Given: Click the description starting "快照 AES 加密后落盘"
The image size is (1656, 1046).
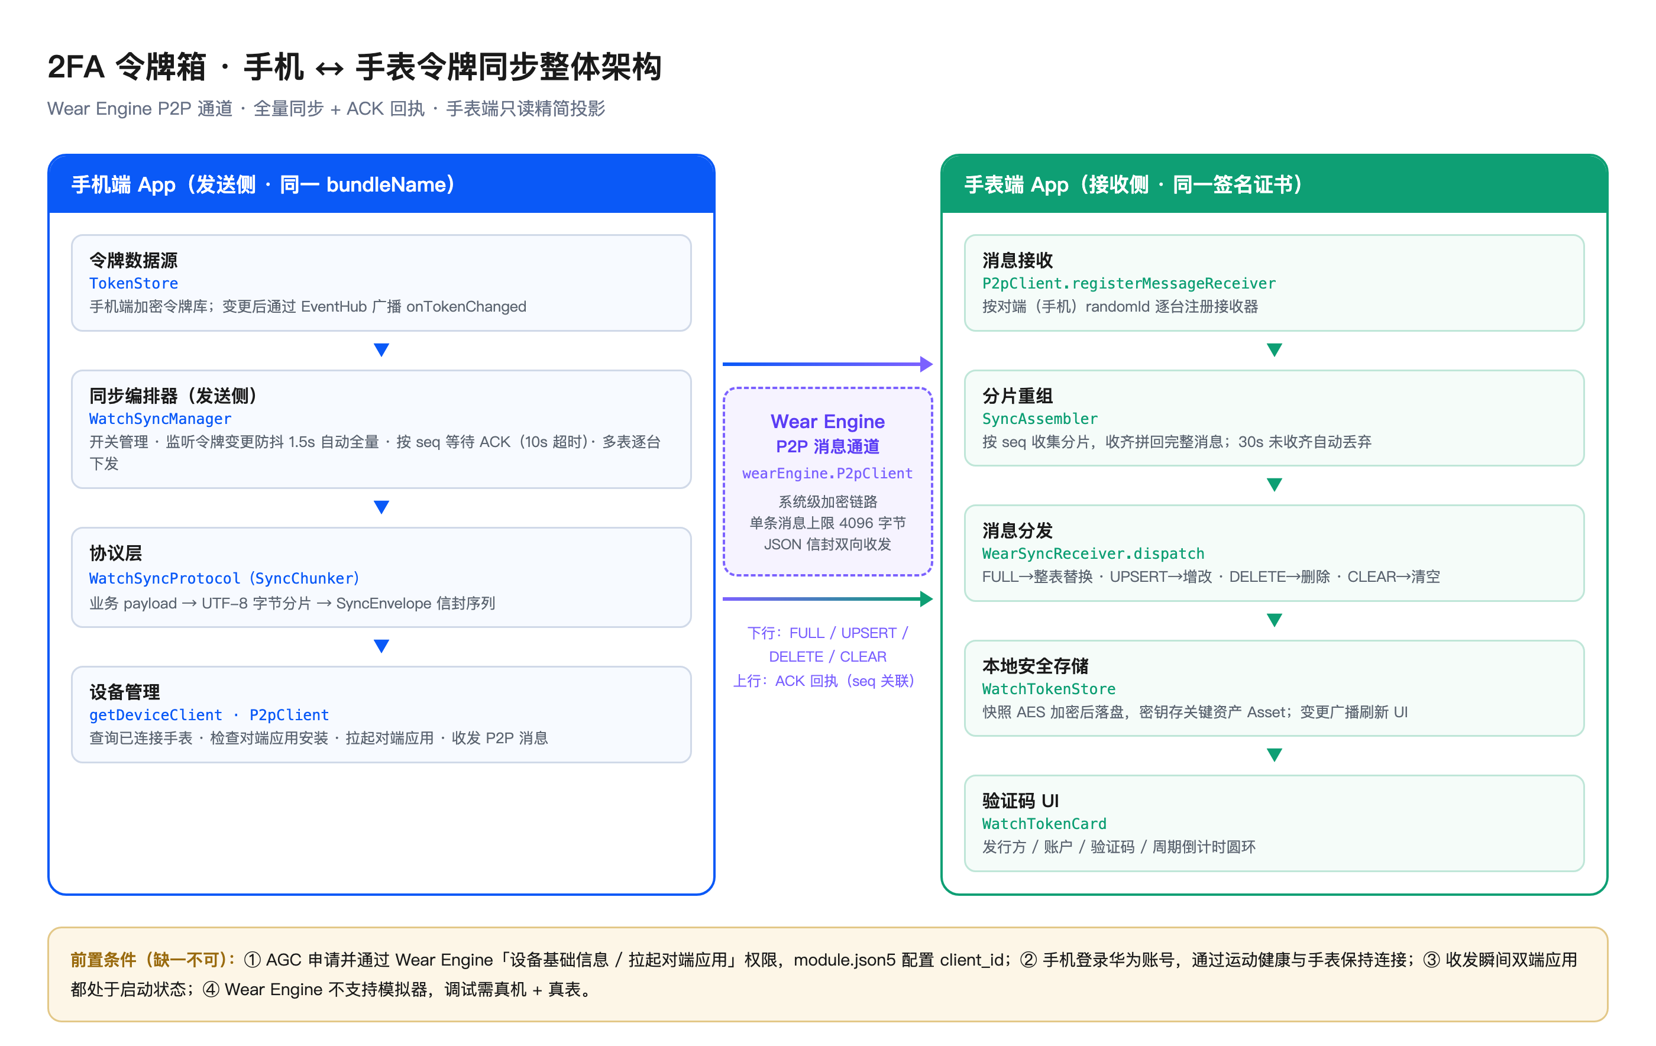Looking at the screenshot, I should (1195, 712).
